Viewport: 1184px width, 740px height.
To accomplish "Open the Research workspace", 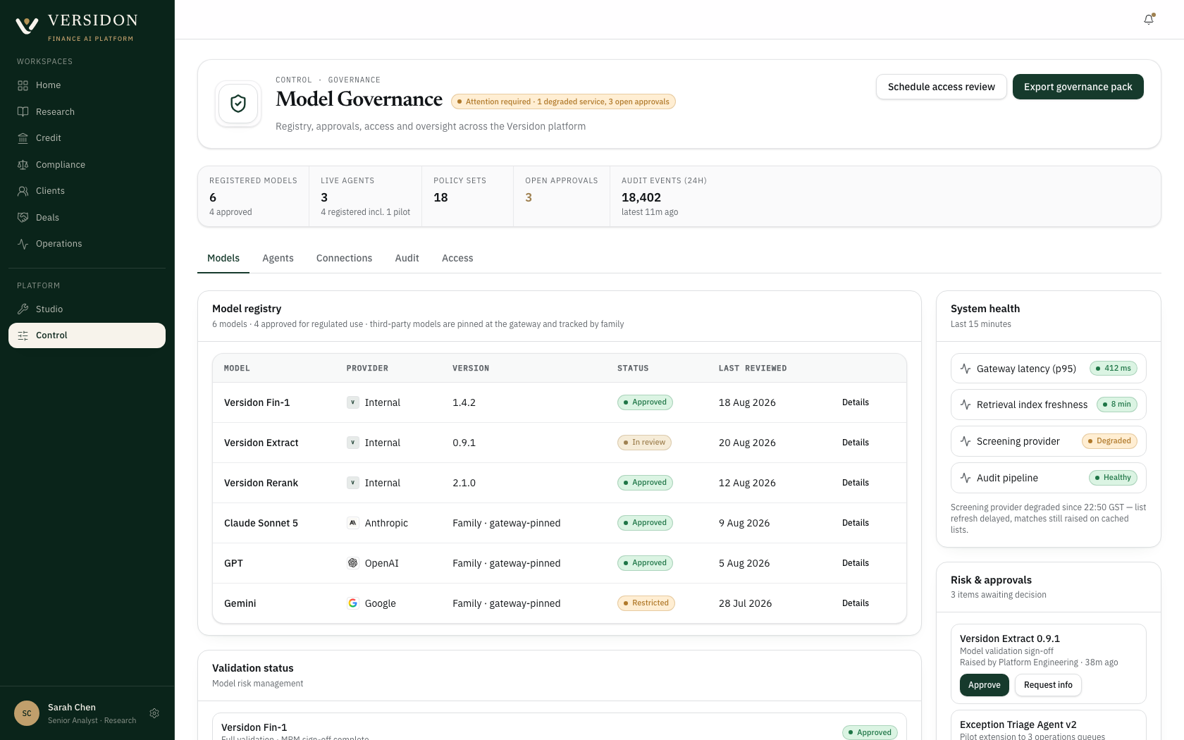I will (x=87, y=112).
